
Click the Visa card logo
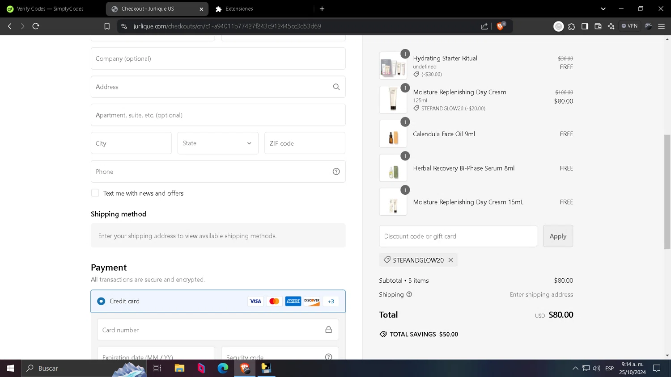[x=255, y=301]
